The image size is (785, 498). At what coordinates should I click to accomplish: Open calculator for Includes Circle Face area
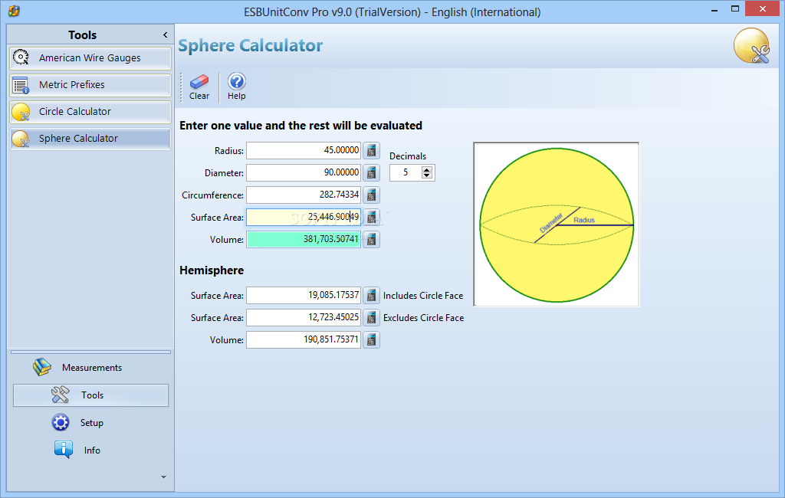tap(371, 295)
